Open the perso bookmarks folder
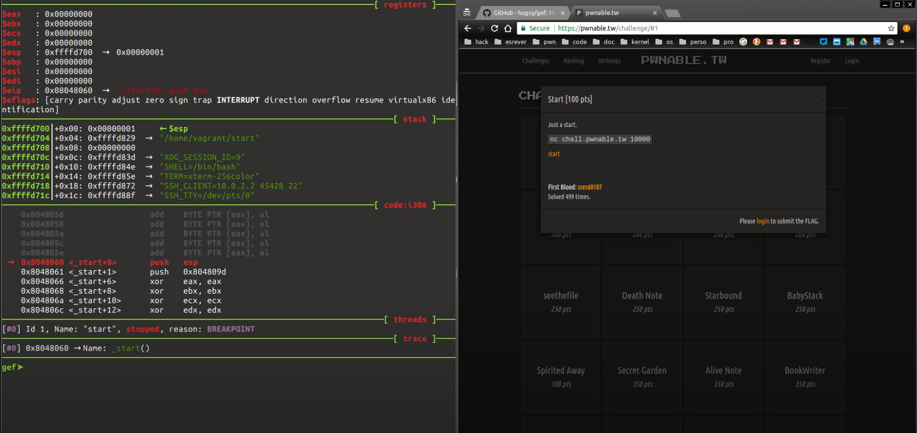This screenshot has height=433, width=917. (x=693, y=42)
